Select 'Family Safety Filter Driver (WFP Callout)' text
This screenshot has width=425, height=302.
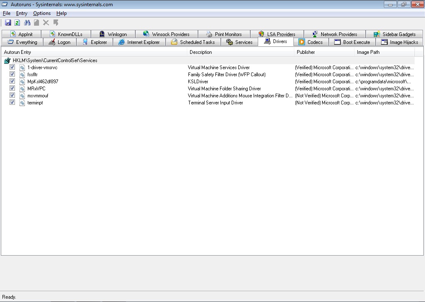tap(227, 75)
